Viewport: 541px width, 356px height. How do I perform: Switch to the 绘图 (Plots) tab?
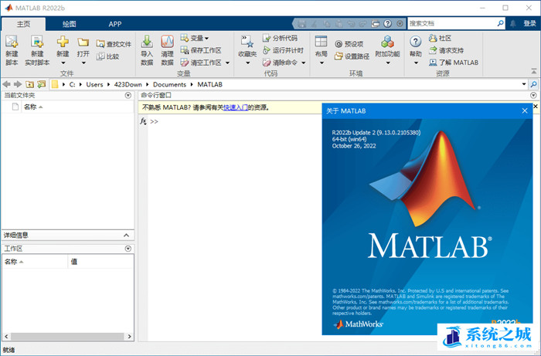tap(69, 24)
